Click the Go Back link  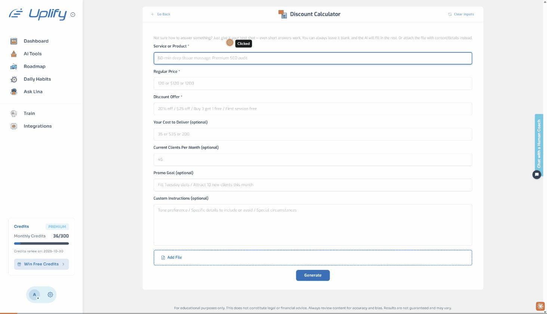(161, 14)
